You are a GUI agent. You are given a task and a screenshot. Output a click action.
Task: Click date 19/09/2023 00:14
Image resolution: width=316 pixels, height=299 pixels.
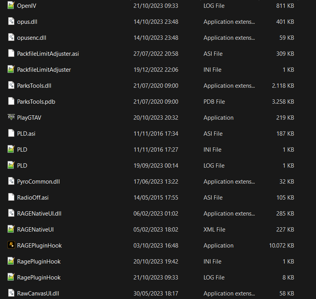(156, 166)
